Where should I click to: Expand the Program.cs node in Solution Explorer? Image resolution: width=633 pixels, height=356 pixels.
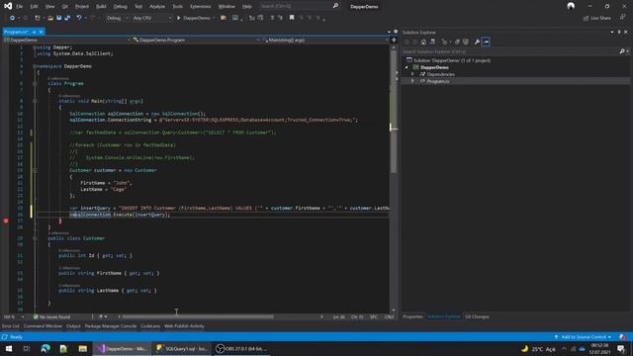tap(412, 81)
